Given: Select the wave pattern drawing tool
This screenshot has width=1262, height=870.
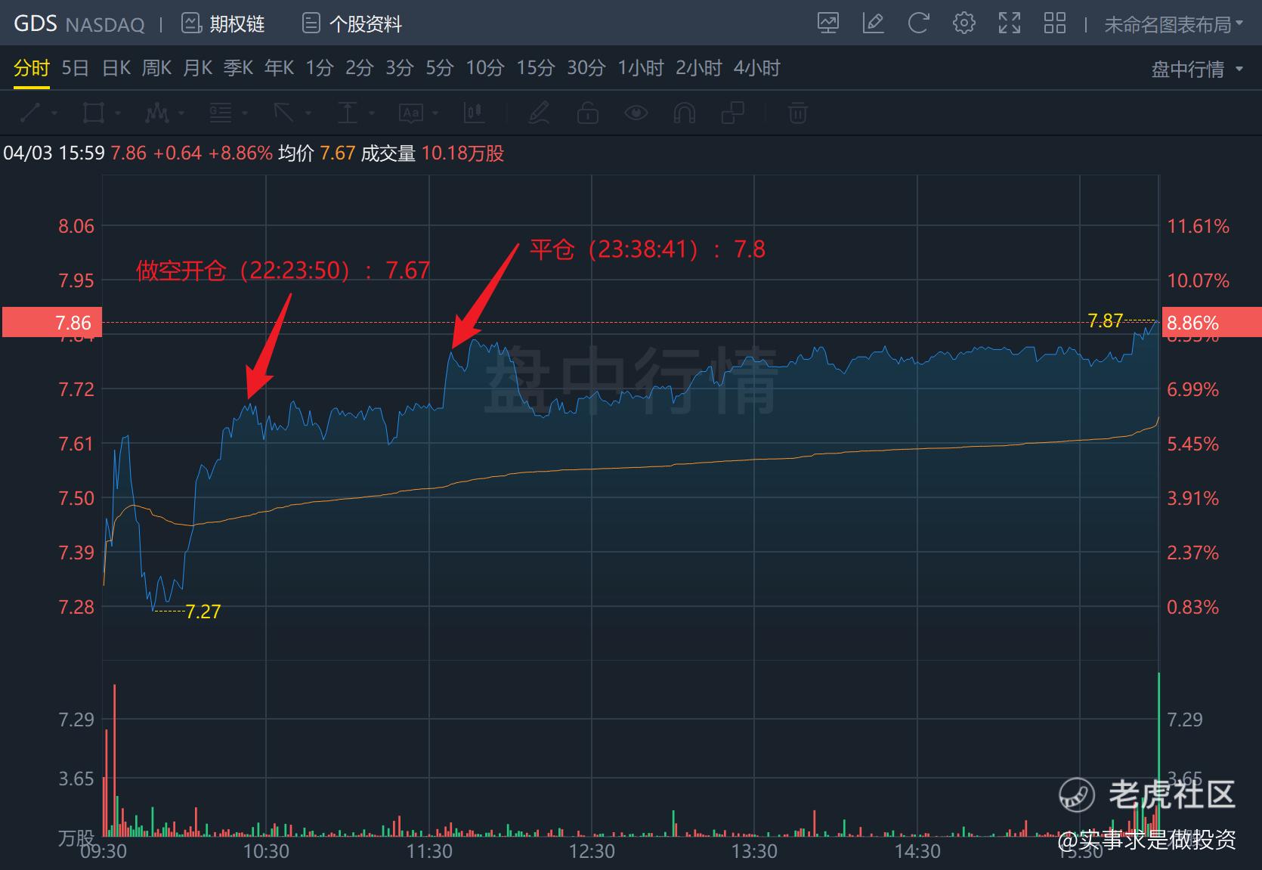Looking at the screenshot, I should (157, 113).
